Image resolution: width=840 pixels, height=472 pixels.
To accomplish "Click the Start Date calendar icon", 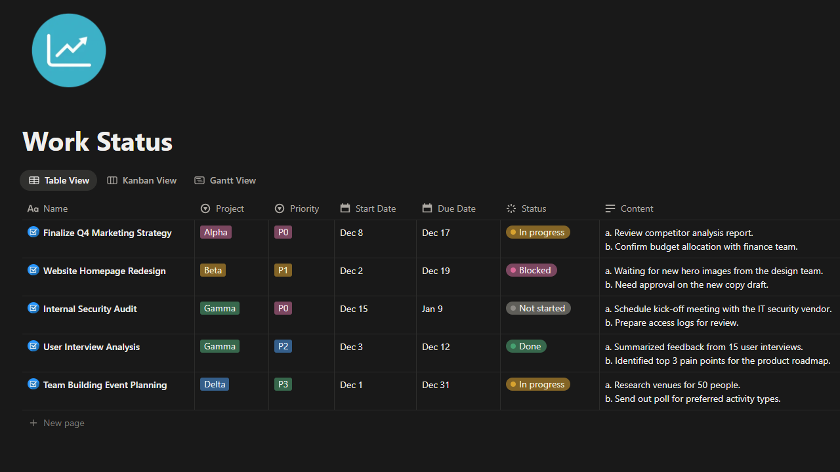I will (345, 208).
